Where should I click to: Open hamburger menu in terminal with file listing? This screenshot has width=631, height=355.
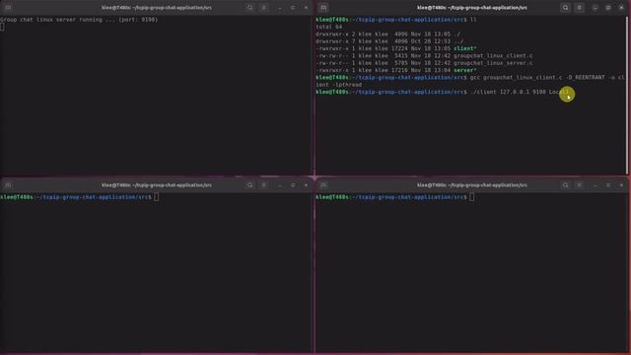click(x=580, y=7)
